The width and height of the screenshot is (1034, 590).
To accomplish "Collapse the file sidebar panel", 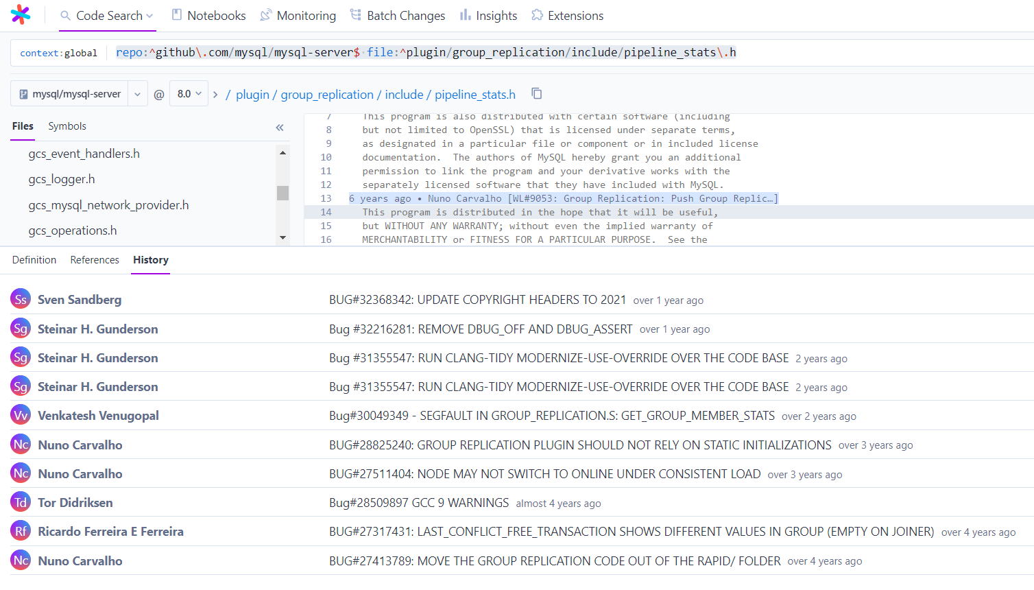I will 280,127.
